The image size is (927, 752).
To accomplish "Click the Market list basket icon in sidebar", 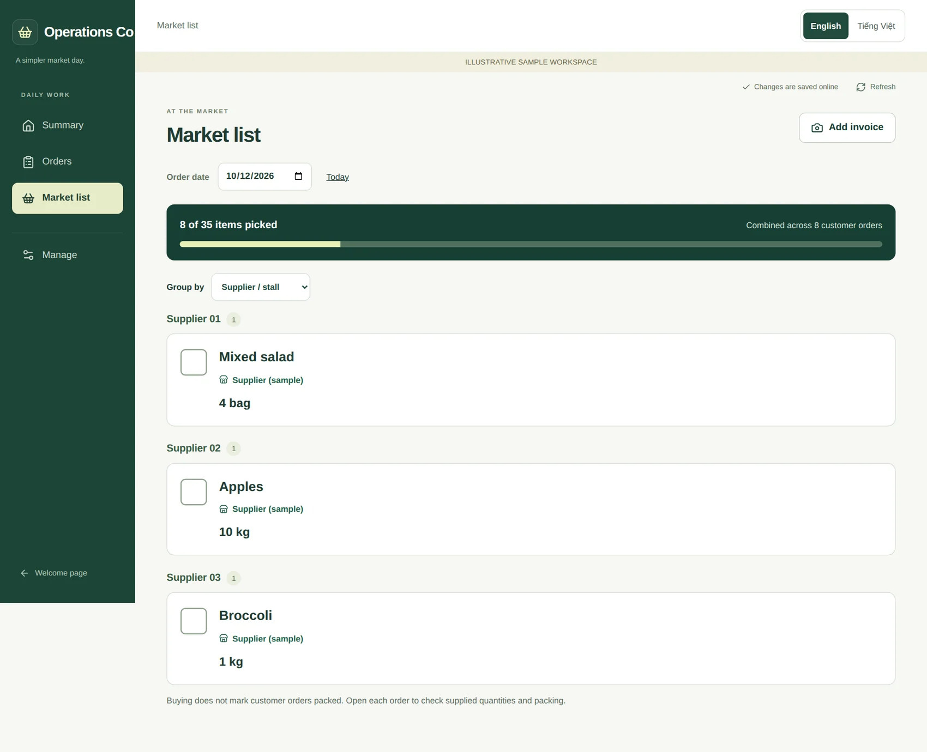I will click(x=28, y=198).
